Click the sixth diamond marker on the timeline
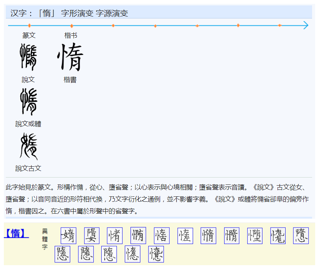This screenshot has height=269, width=319. coord(238,25)
